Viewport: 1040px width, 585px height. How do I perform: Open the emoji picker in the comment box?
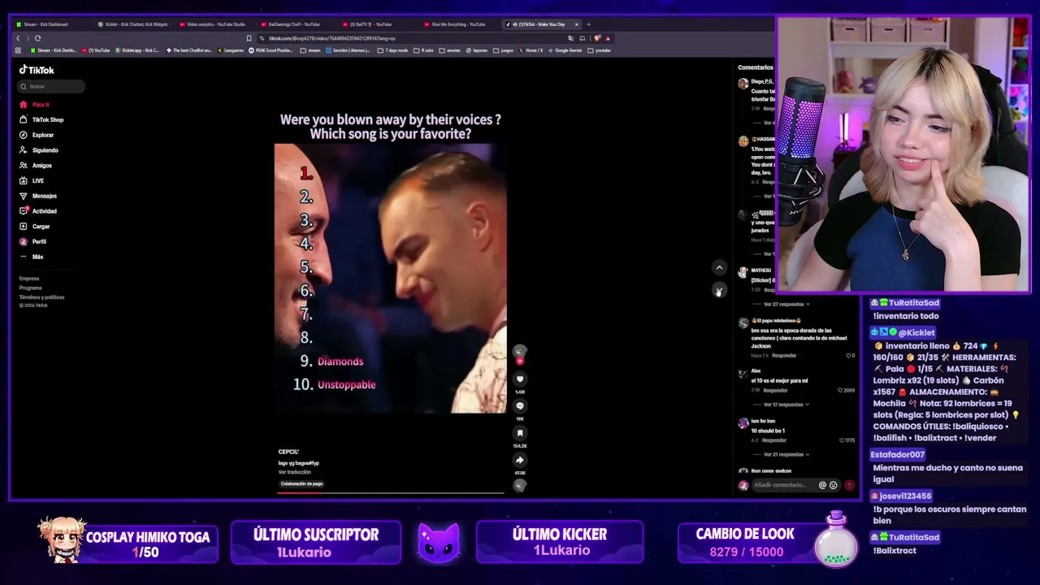[833, 485]
